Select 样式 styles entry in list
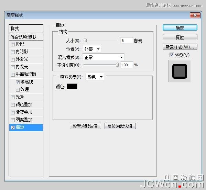This screenshot has height=190, width=206. [x=26, y=28]
